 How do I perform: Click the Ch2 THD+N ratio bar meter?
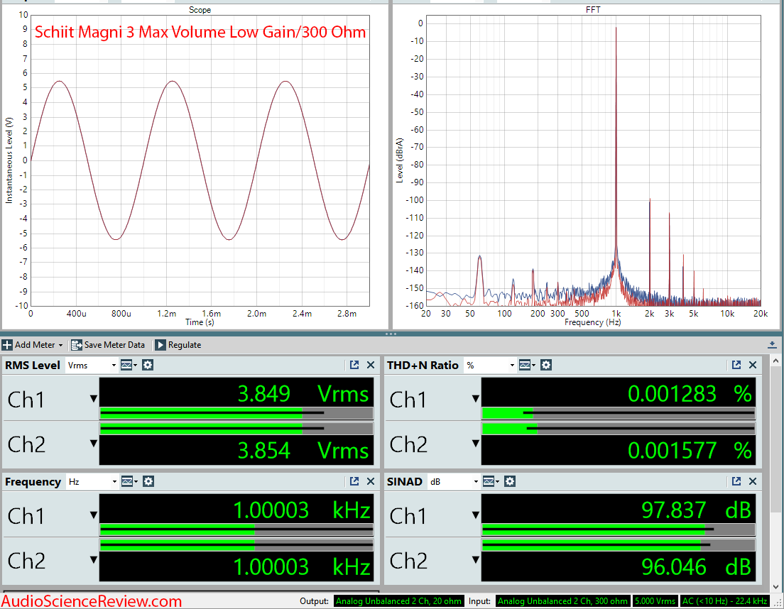[x=619, y=429]
